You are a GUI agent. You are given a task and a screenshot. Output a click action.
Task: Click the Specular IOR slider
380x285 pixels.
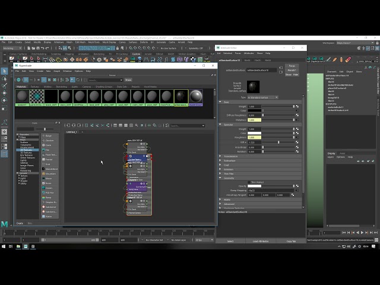click(x=278, y=142)
